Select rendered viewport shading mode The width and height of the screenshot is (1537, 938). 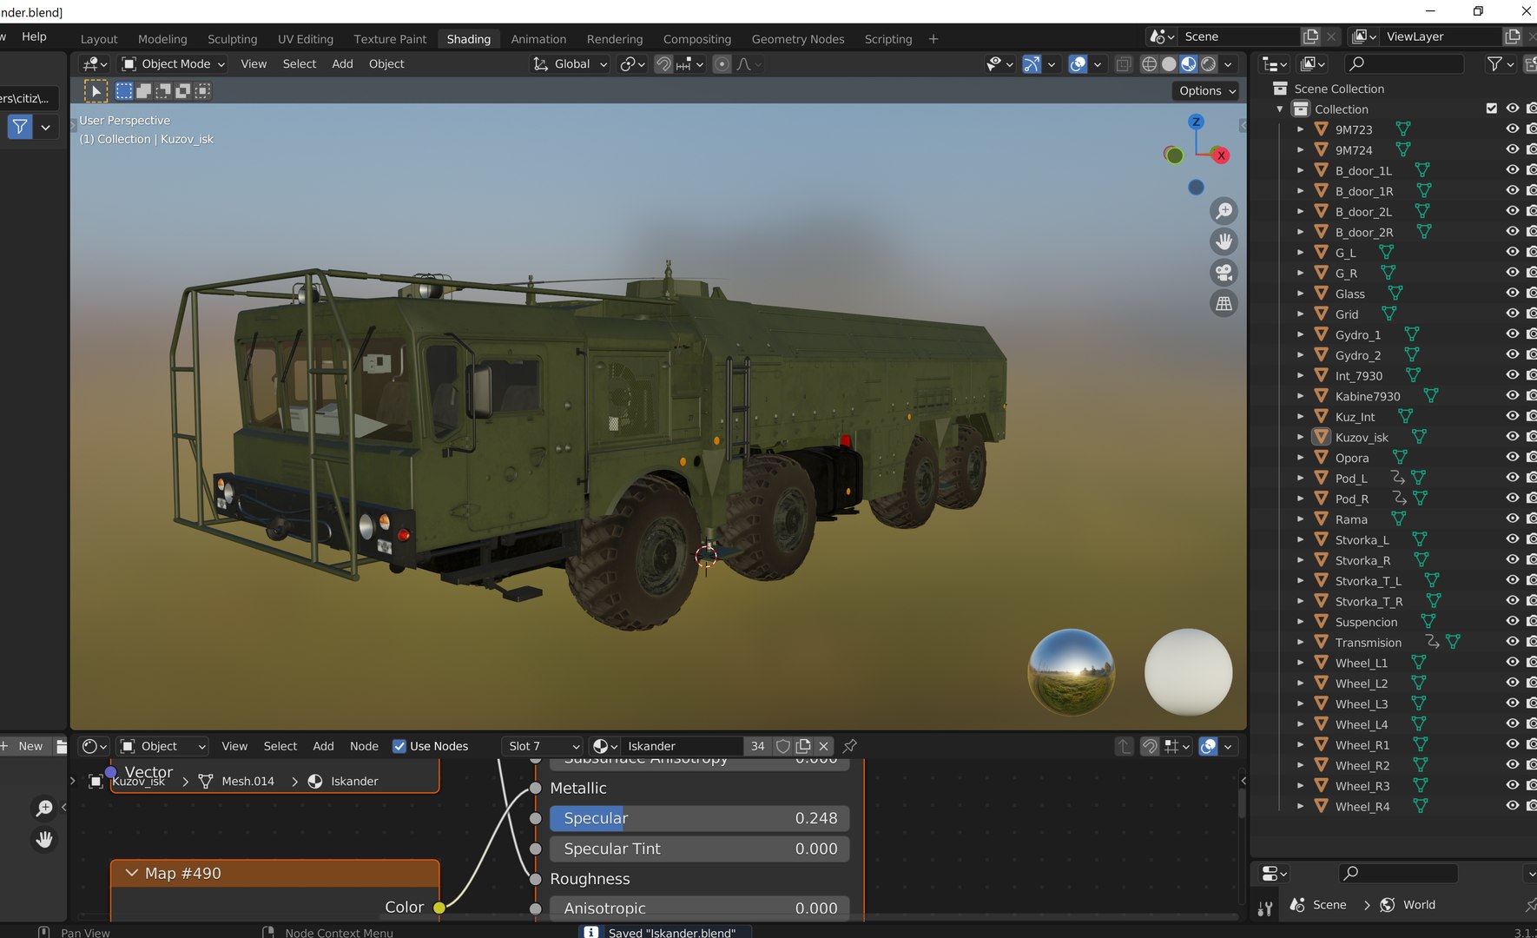(1208, 64)
